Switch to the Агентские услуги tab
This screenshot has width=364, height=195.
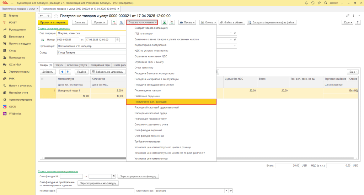(77, 65)
